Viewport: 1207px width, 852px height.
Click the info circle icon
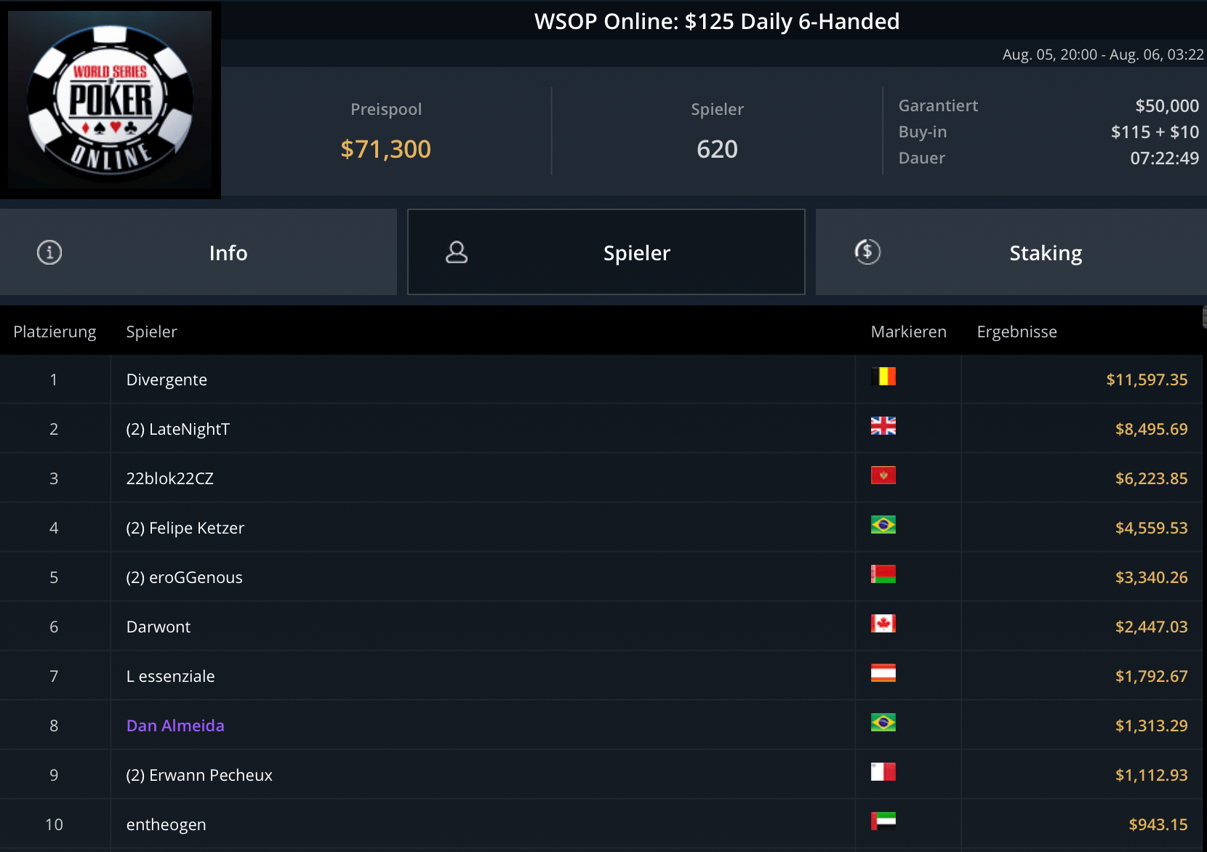tap(49, 252)
